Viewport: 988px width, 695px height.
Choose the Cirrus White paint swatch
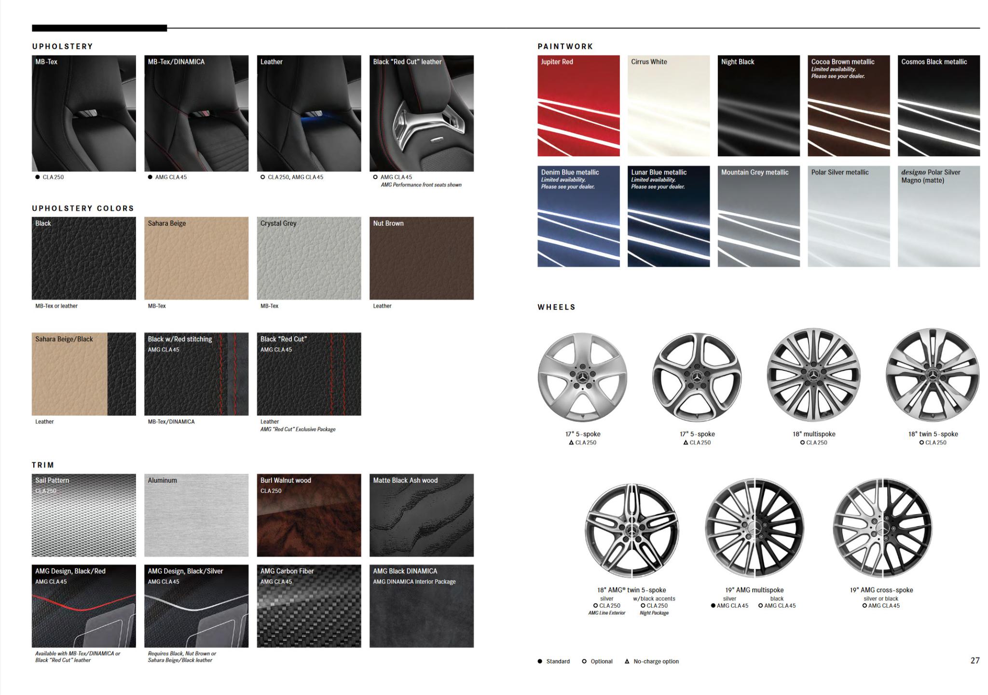pyautogui.click(x=669, y=106)
